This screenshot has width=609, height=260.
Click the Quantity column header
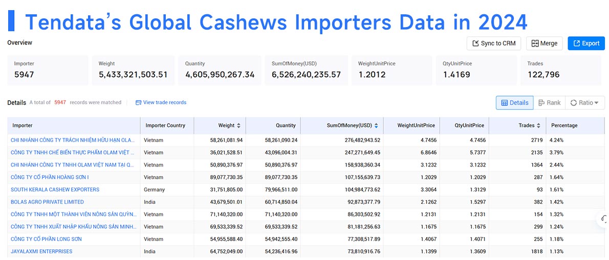(x=273, y=126)
